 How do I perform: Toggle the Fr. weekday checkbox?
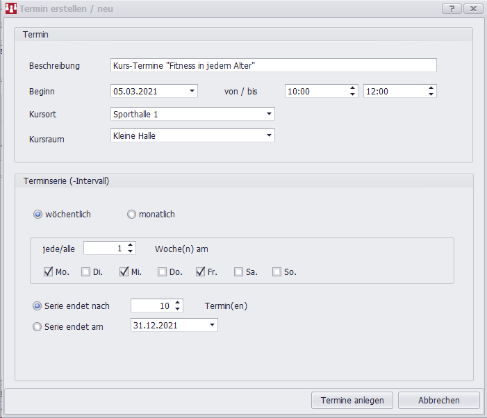point(201,272)
